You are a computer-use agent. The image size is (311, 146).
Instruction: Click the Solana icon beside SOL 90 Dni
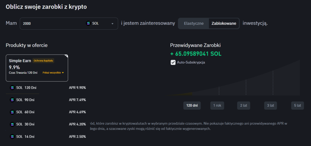pyautogui.click(x=12, y=100)
